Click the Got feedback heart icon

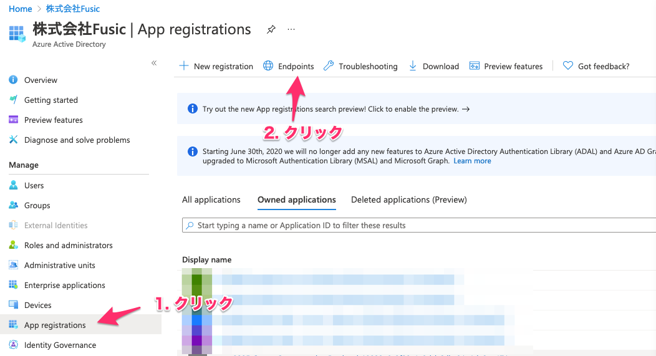point(567,66)
